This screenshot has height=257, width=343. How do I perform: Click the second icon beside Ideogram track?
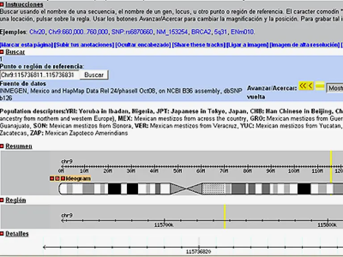pos(57,178)
